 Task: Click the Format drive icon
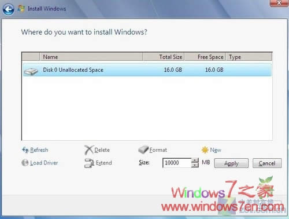click(143, 149)
